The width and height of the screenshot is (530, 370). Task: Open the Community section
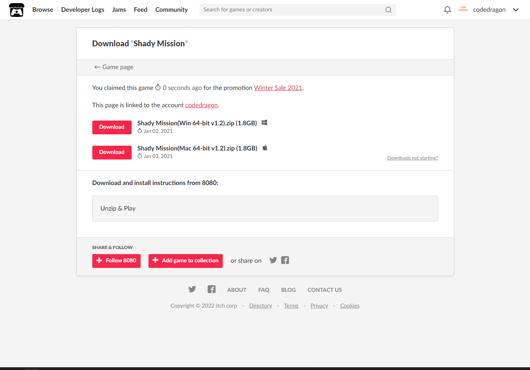pos(172,9)
